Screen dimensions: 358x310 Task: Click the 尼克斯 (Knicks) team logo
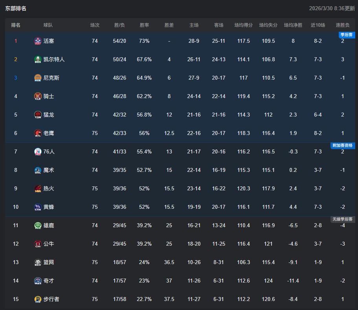point(38,78)
